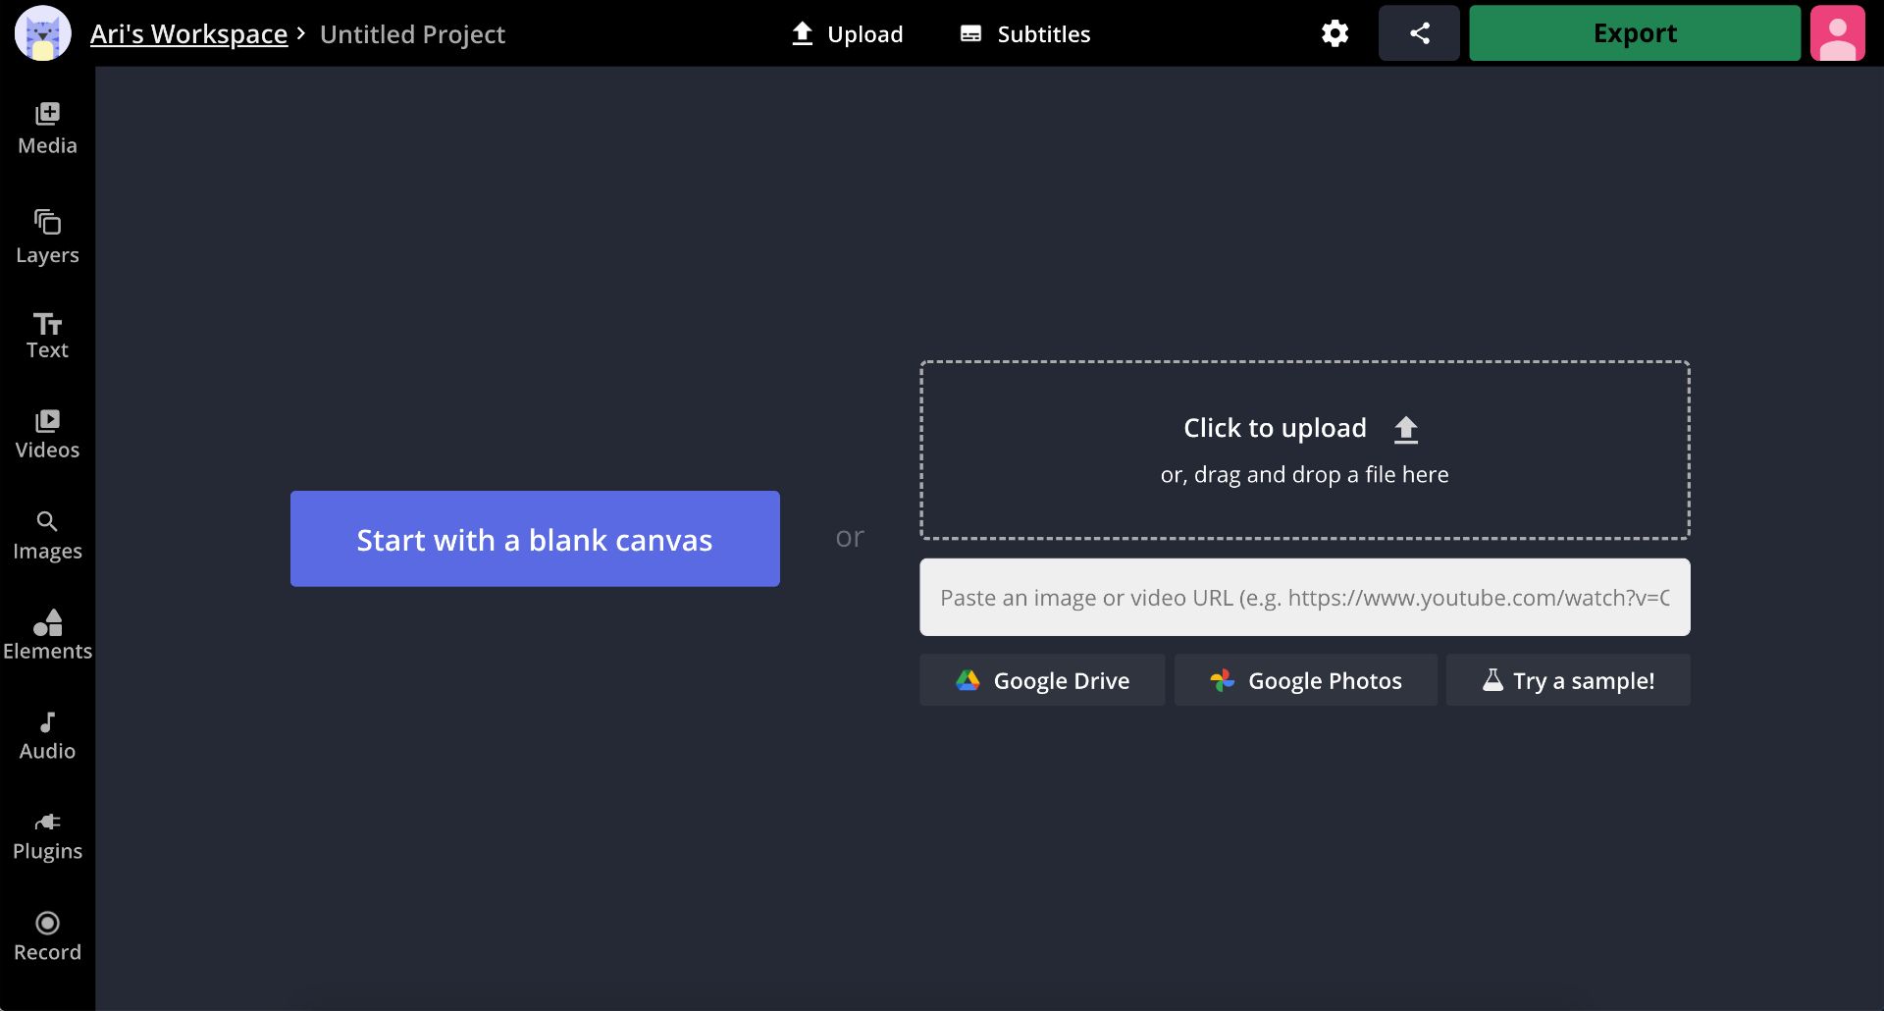
Task: Click the dashed upload drop zone
Action: (1304, 450)
